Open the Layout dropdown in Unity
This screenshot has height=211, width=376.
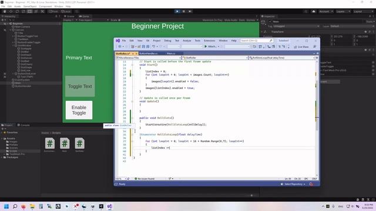(x=363, y=11)
